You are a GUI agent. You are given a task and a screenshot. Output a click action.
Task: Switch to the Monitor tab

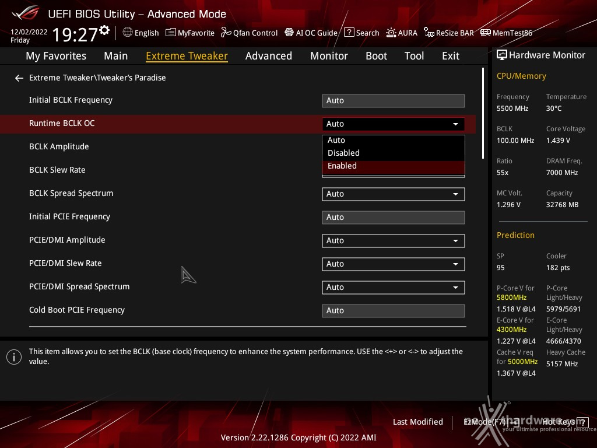coord(329,56)
